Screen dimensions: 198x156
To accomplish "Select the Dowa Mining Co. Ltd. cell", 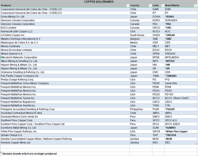I will point(65,17).
